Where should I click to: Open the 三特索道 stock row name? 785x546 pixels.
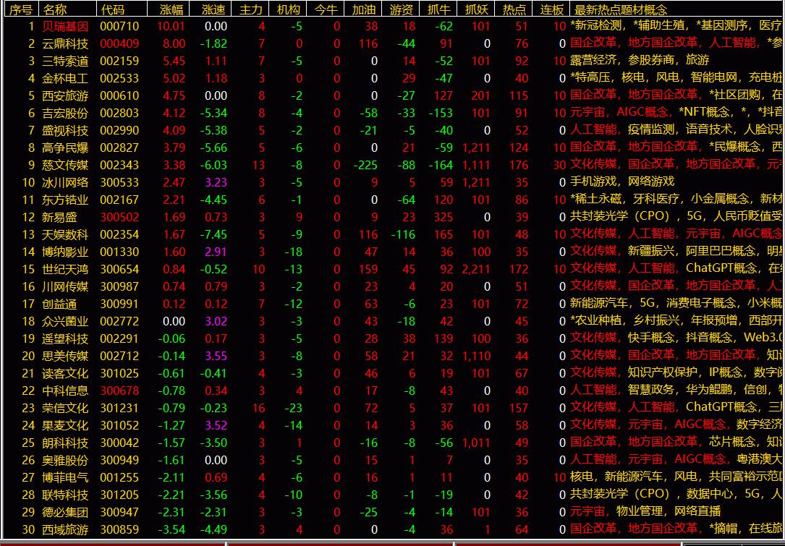click(65, 61)
